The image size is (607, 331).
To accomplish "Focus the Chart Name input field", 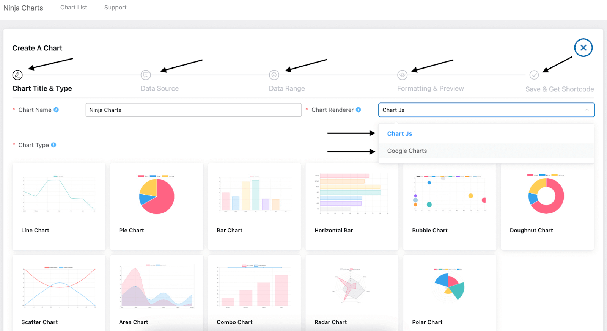I will (193, 110).
